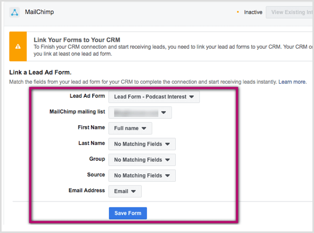This screenshot has width=314, height=233.
Task: Click the MailChimp mailing list label
Action: 77,112
